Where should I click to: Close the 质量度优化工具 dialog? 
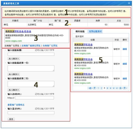[129, 3]
